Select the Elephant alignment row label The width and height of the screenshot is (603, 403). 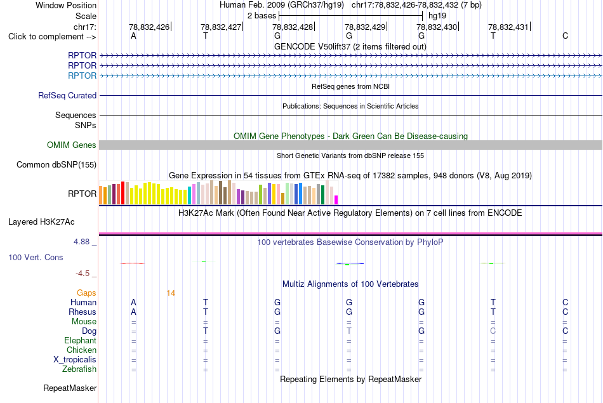80,341
